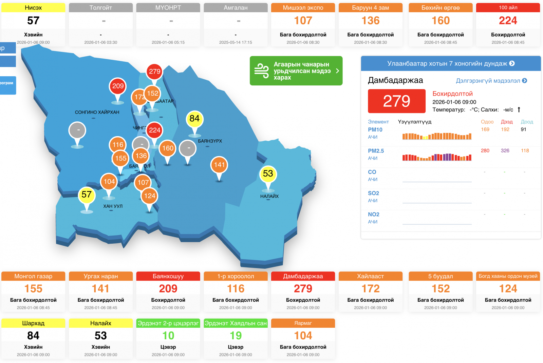Select PM10 element row label
The height and width of the screenshot is (363, 543).
coord(375,129)
